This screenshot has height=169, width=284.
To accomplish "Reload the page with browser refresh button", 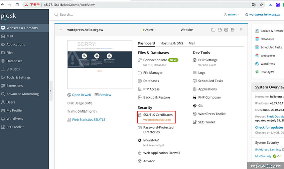I will click(17, 5).
